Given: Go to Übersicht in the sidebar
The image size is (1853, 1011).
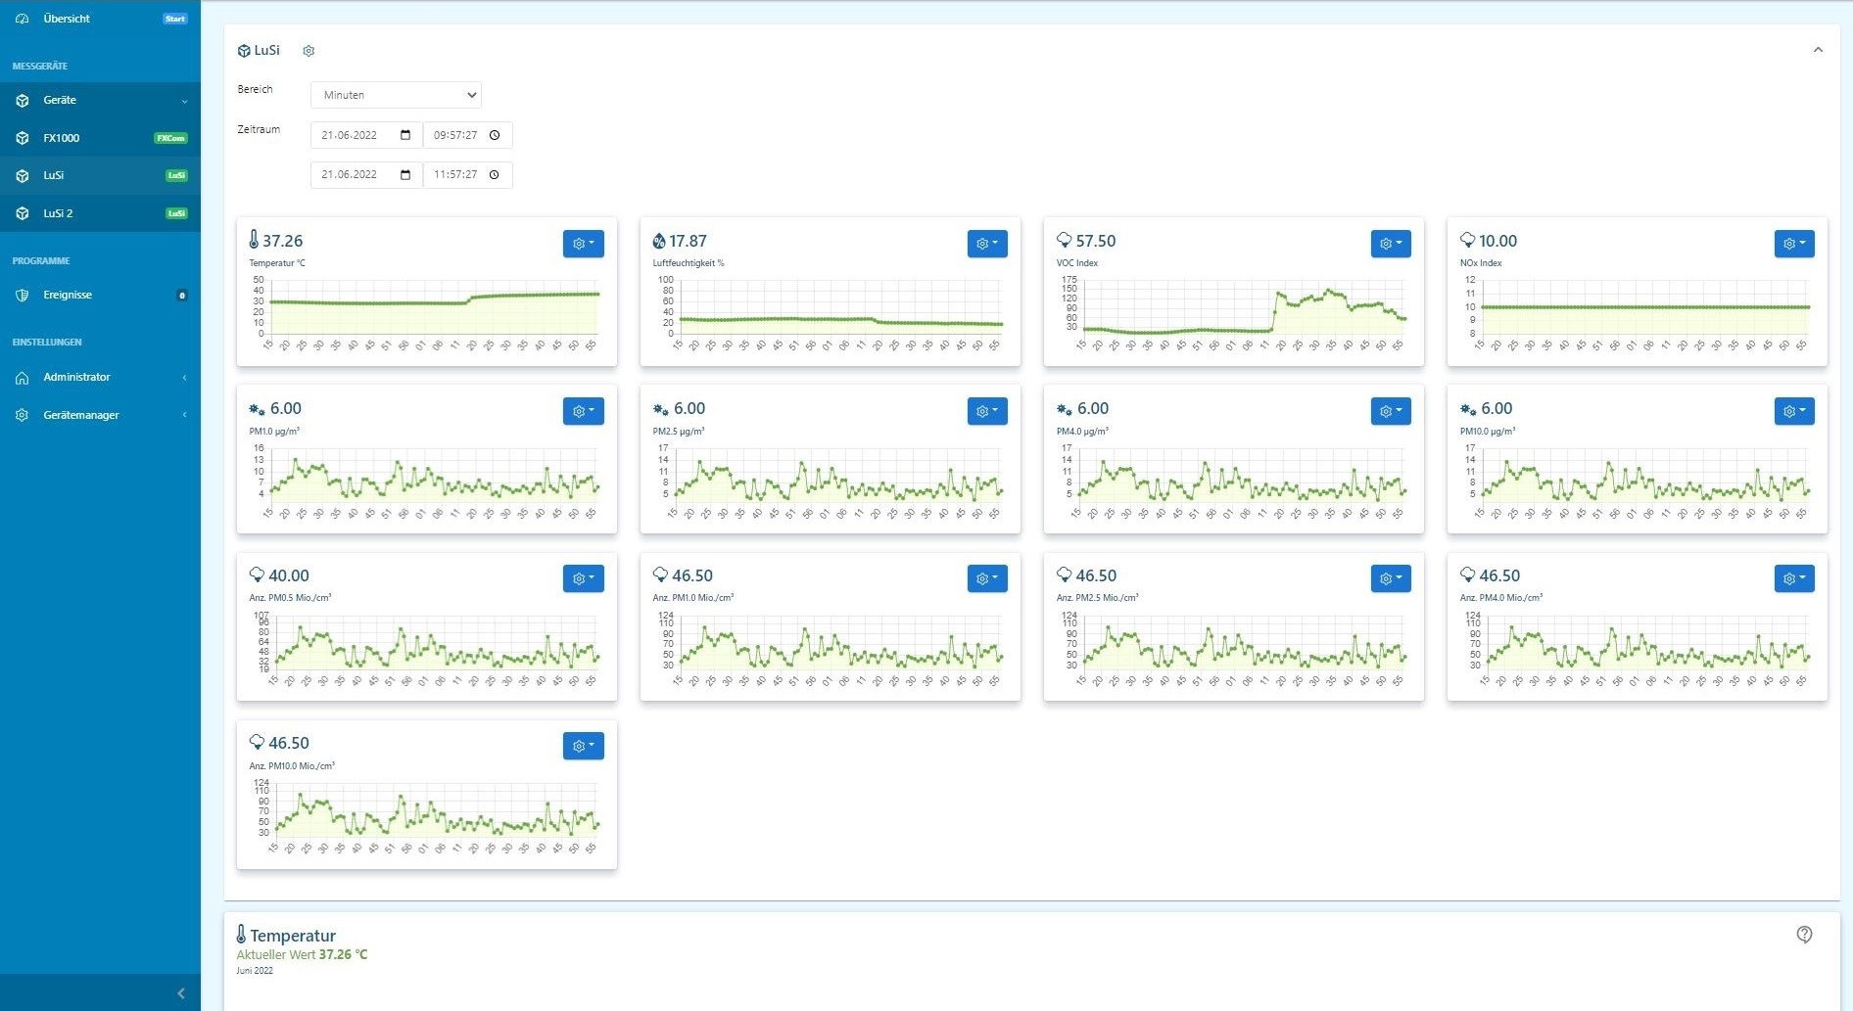Looking at the screenshot, I should pyautogui.click(x=100, y=19).
